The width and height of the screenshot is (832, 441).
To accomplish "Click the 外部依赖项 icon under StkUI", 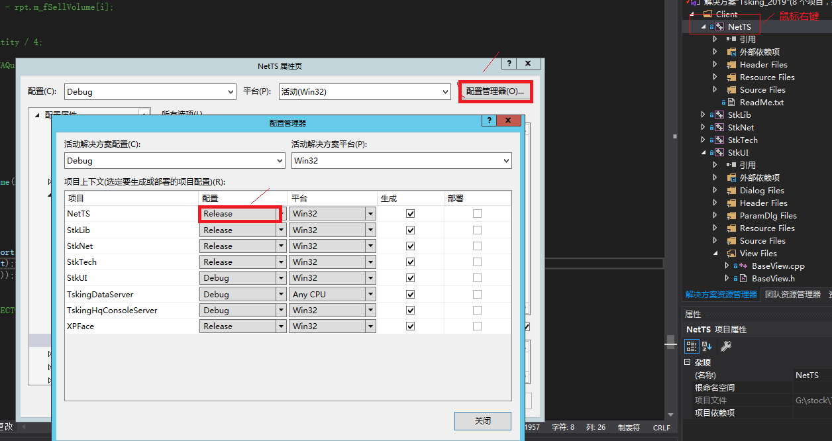I will click(731, 178).
